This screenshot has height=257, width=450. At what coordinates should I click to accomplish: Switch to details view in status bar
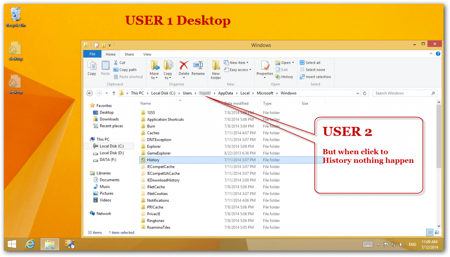(430, 232)
